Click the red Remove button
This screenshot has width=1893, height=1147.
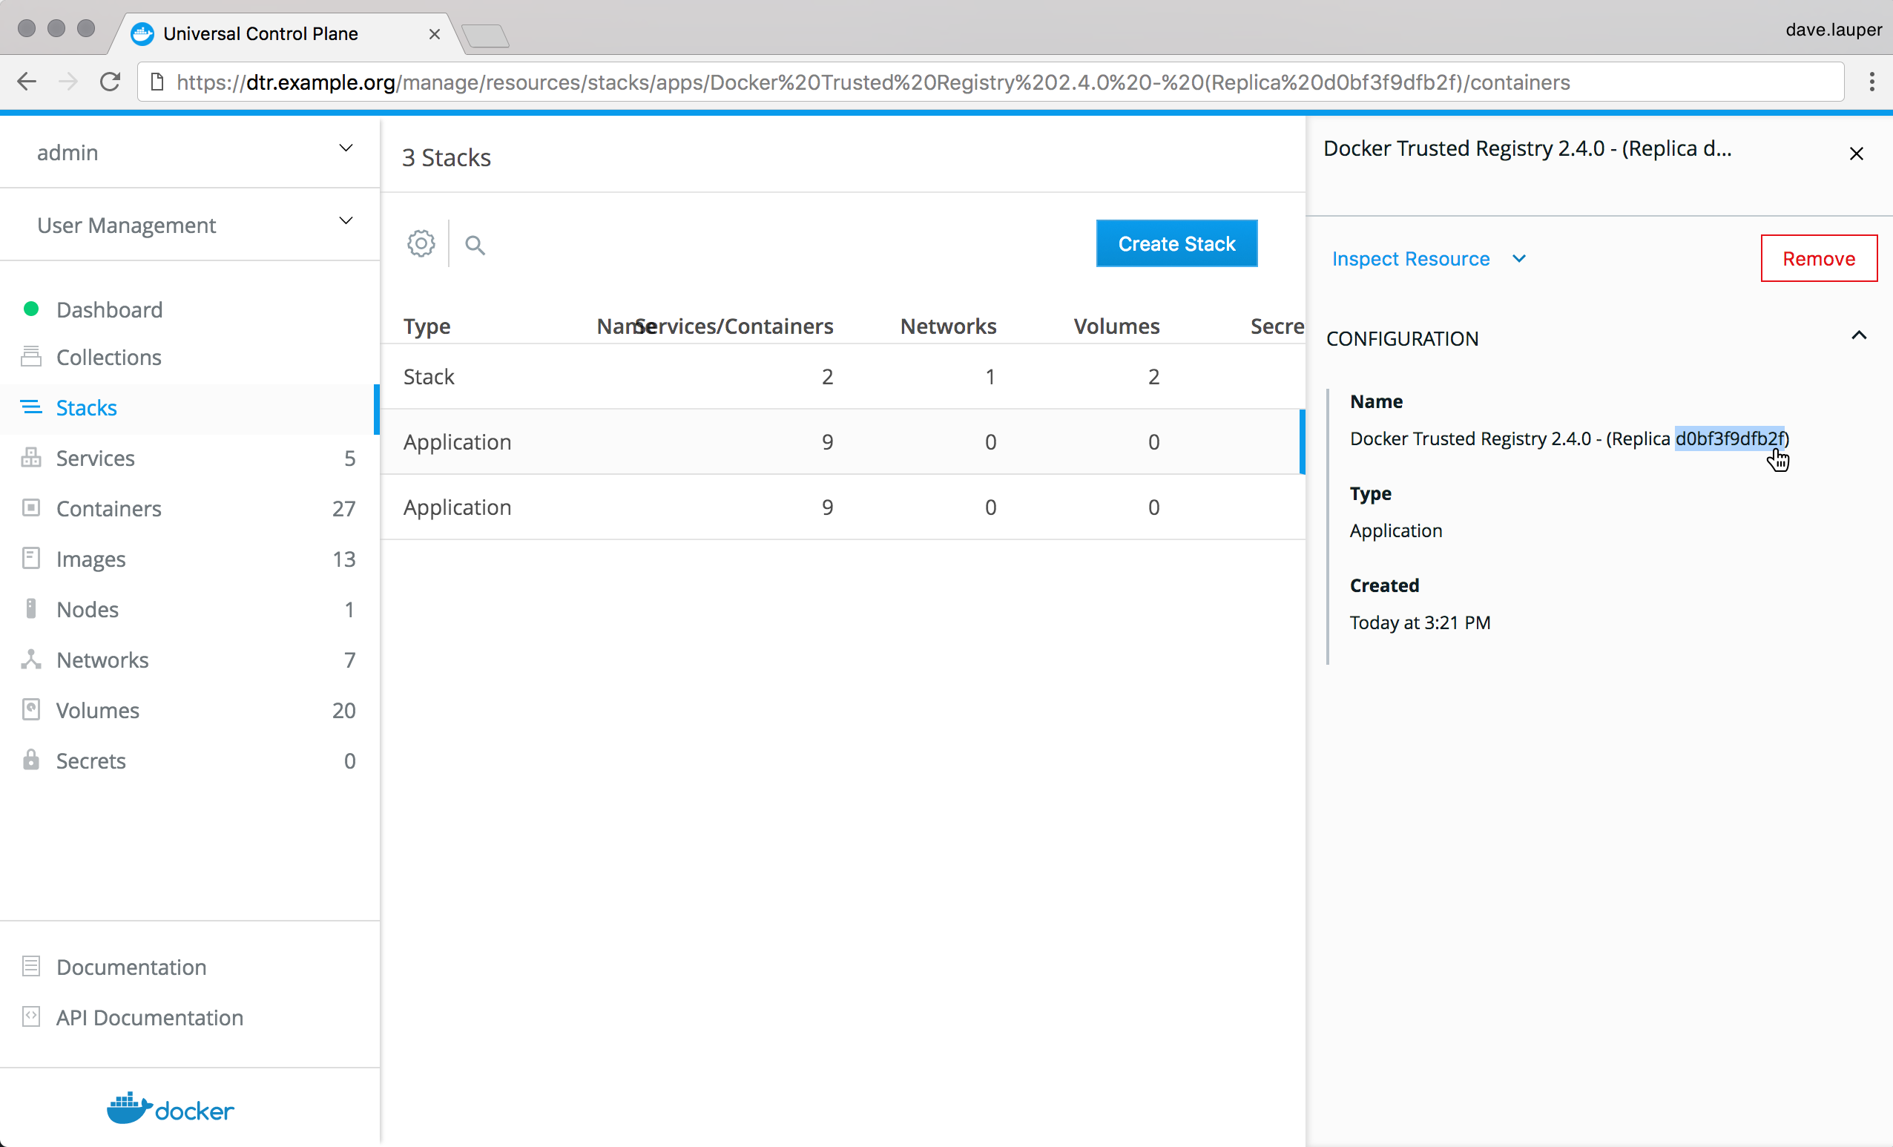coord(1817,259)
